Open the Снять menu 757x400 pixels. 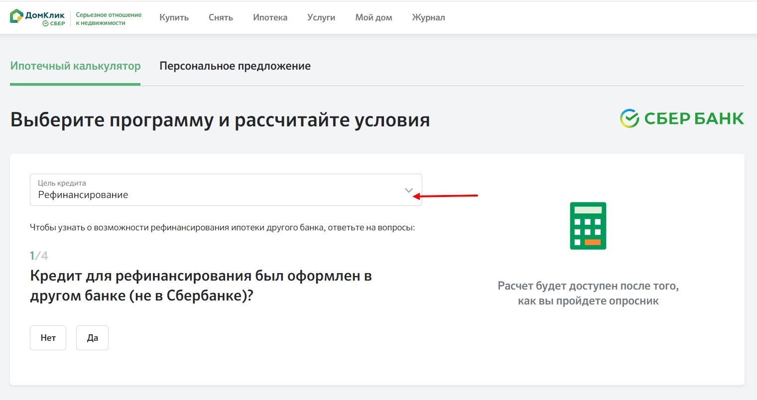pos(221,17)
